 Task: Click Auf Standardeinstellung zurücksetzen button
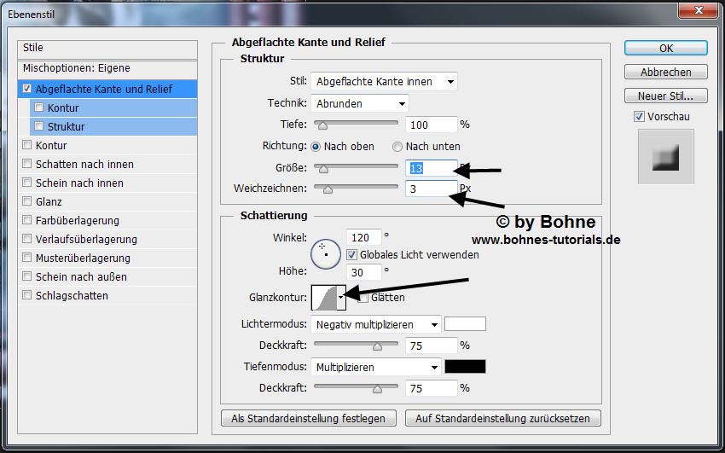502,418
